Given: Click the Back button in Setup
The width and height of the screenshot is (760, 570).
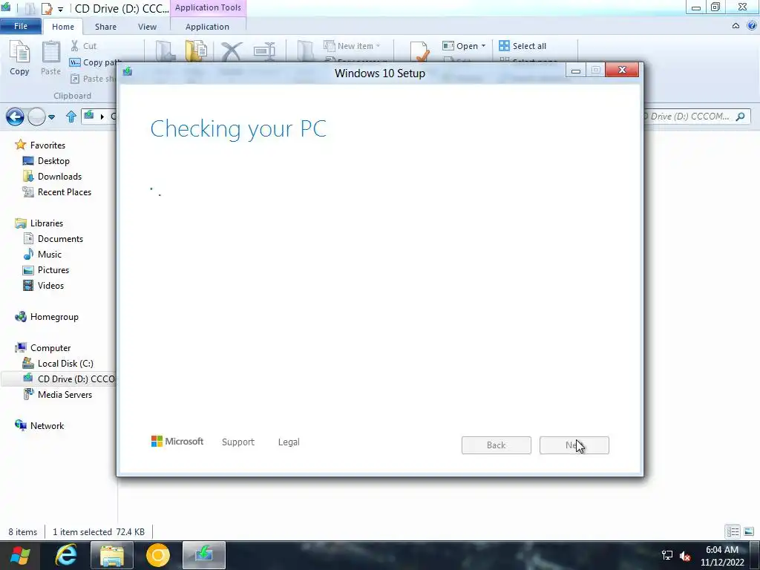Looking at the screenshot, I should [x=497, y=445].
